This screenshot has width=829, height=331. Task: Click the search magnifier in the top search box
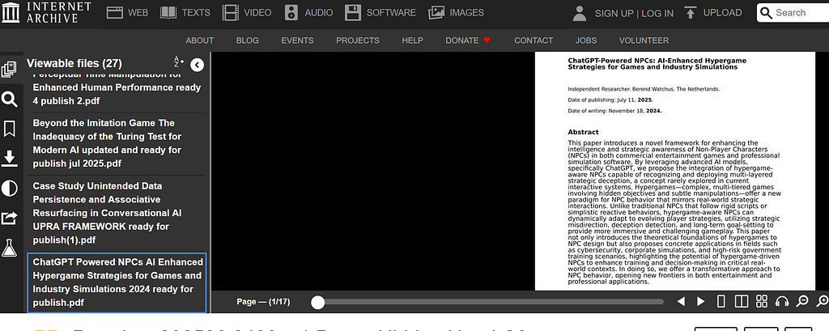pyautogui.click(x=767, y=12)
